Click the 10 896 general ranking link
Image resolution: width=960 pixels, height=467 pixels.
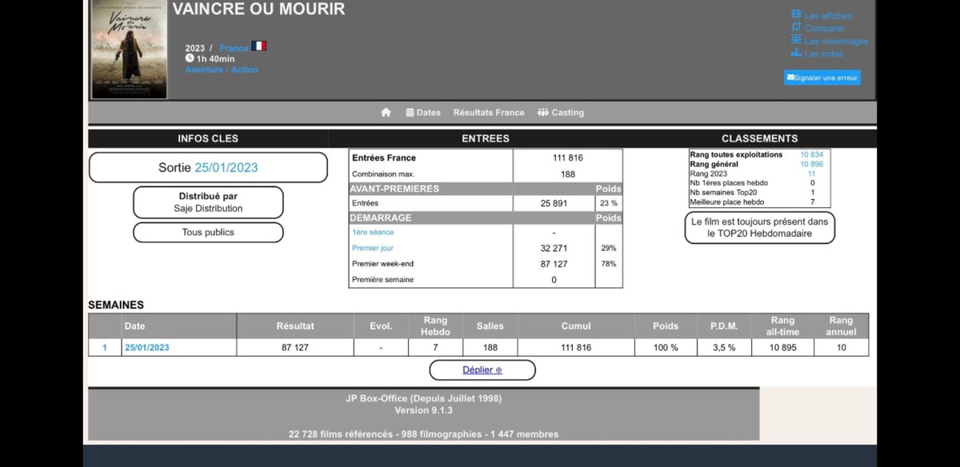click(811, 164)
